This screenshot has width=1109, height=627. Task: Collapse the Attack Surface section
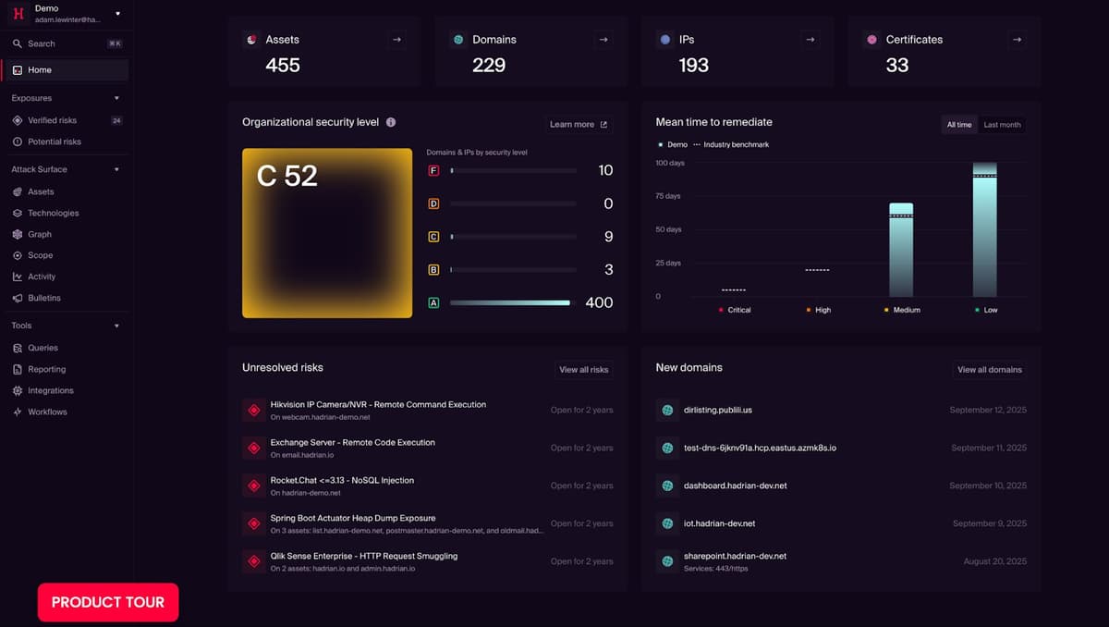pyautogui.click(x=116, y=169)
